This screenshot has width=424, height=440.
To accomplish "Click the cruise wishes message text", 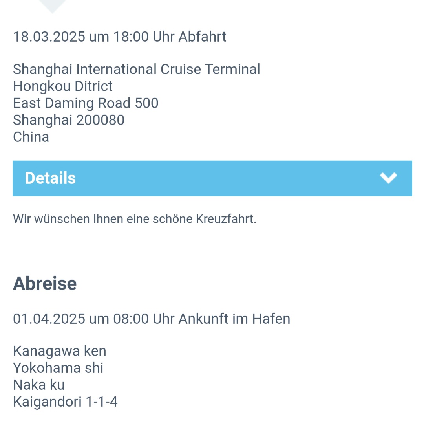I will pyautogui.click(x=134, y=219).
